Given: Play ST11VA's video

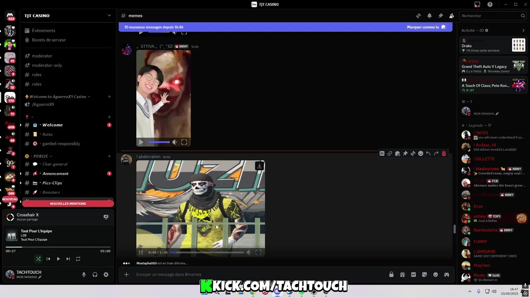Looking at the screenshot, I should click(x=141, y=142).
